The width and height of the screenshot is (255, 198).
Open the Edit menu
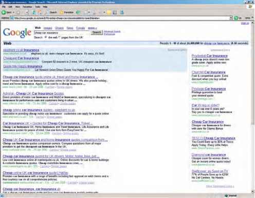[x=10, y=7]
